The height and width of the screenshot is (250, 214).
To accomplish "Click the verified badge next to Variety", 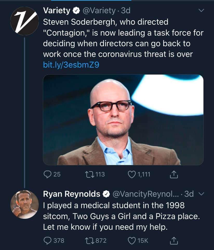I will [x=76, y=11].
